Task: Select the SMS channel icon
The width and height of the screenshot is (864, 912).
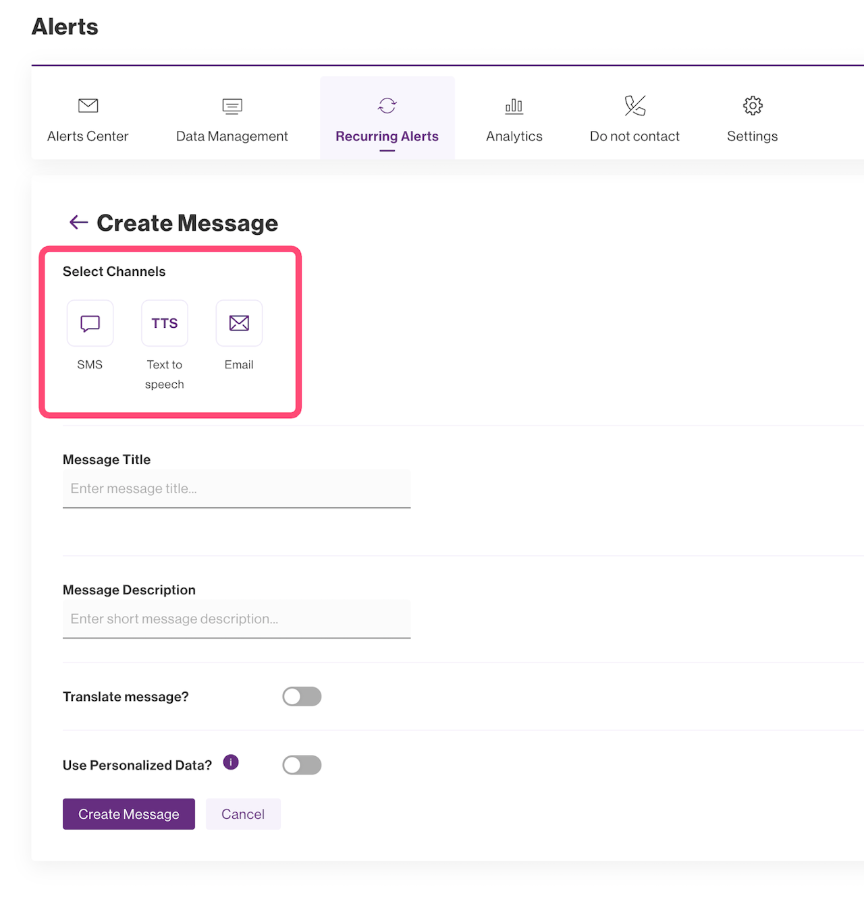Action: [x=90, y=323]
